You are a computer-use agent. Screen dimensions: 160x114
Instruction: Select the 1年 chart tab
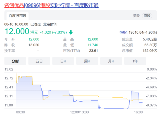tap(135, 61)
